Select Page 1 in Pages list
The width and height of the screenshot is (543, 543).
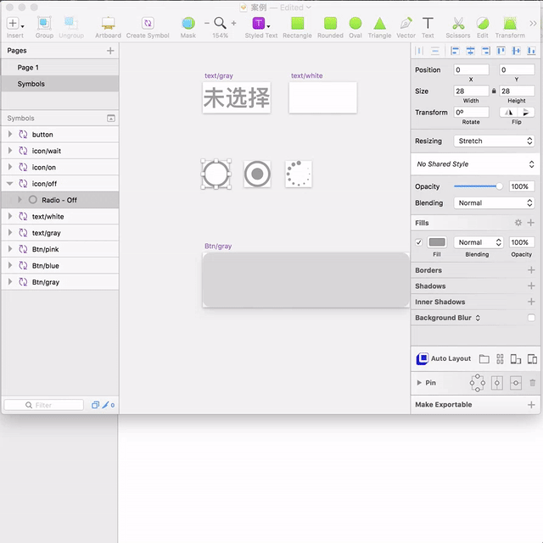(60, 68)
